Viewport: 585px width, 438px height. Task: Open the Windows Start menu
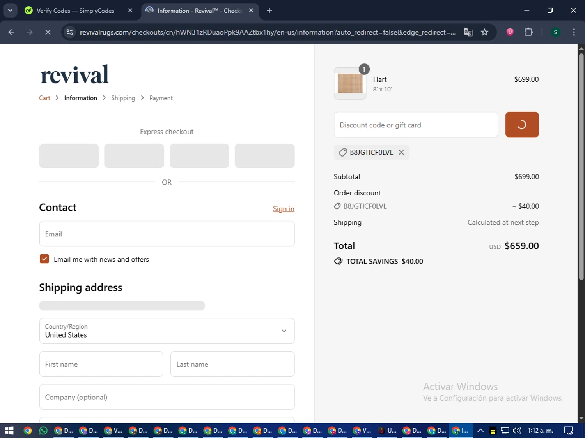click(9, 431)
